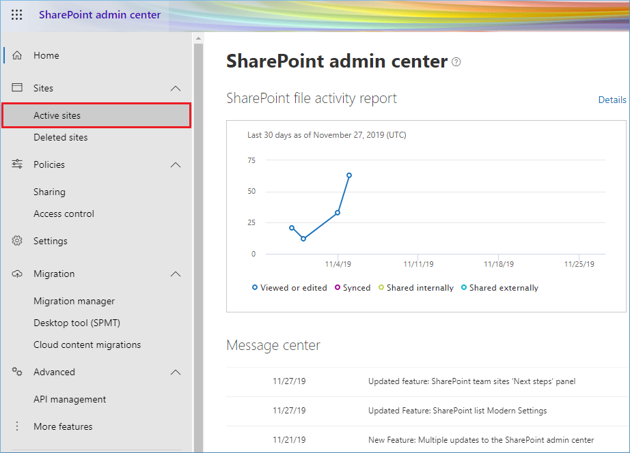Viewport: 630px width, 453px height.
Task: Click the Migration cloud upload icon
Action: [x=17, y=274]
